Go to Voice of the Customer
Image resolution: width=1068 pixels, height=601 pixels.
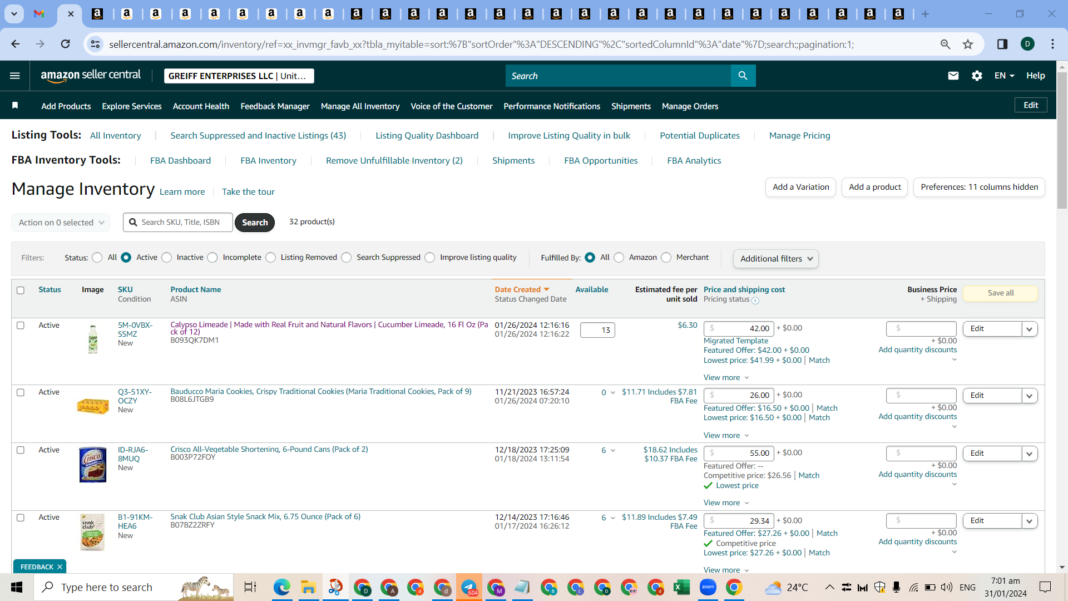tap(451, 106)
